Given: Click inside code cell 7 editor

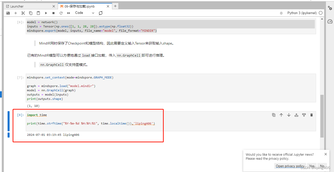Looking at the screenshot, I should pos(171,88).
